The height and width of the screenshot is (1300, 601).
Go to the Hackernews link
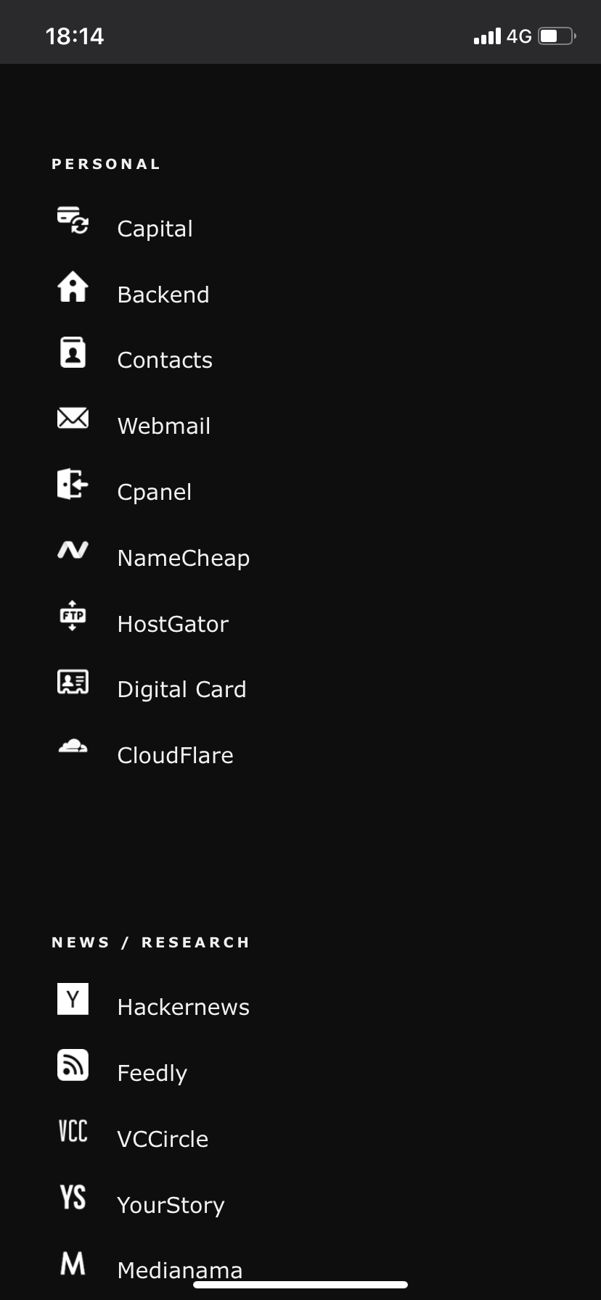184,1007
